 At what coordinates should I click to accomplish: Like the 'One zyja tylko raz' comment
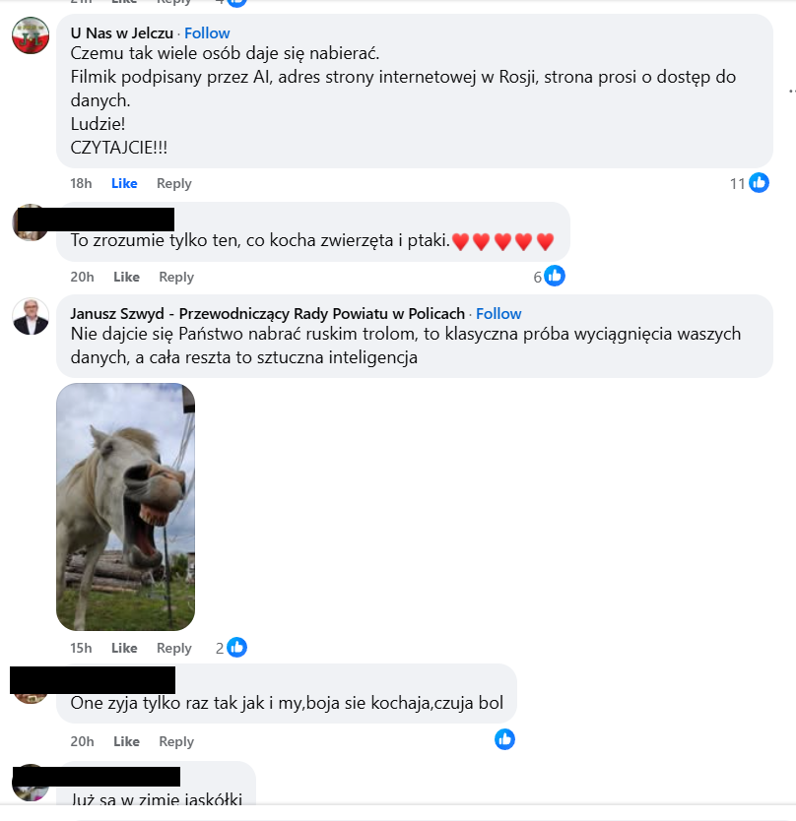[x=126, y=741]
